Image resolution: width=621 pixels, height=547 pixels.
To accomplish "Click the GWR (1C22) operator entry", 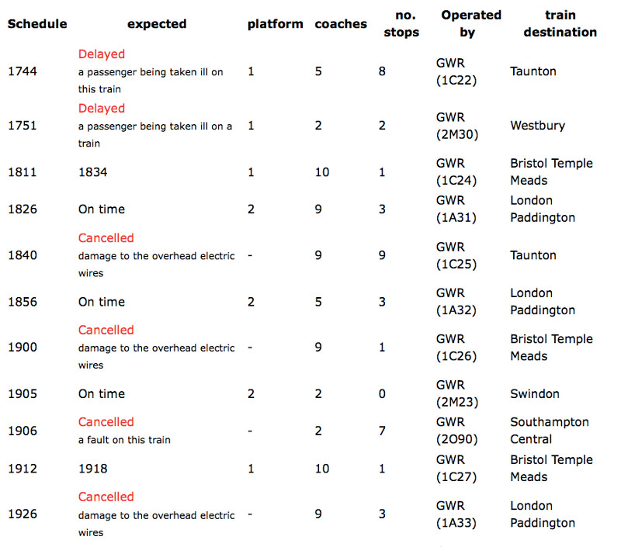I will tap(456, 71).
